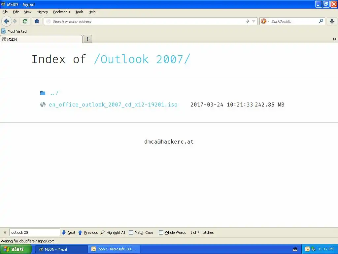Go up via the ../ link

click(54, 93)
